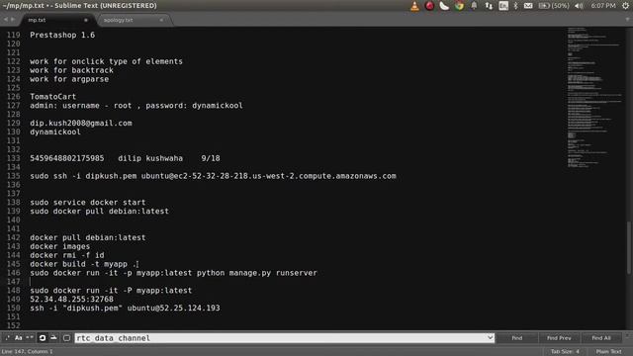Open the system gear session menu
The image size is (633, 356).
click(625, 6)
